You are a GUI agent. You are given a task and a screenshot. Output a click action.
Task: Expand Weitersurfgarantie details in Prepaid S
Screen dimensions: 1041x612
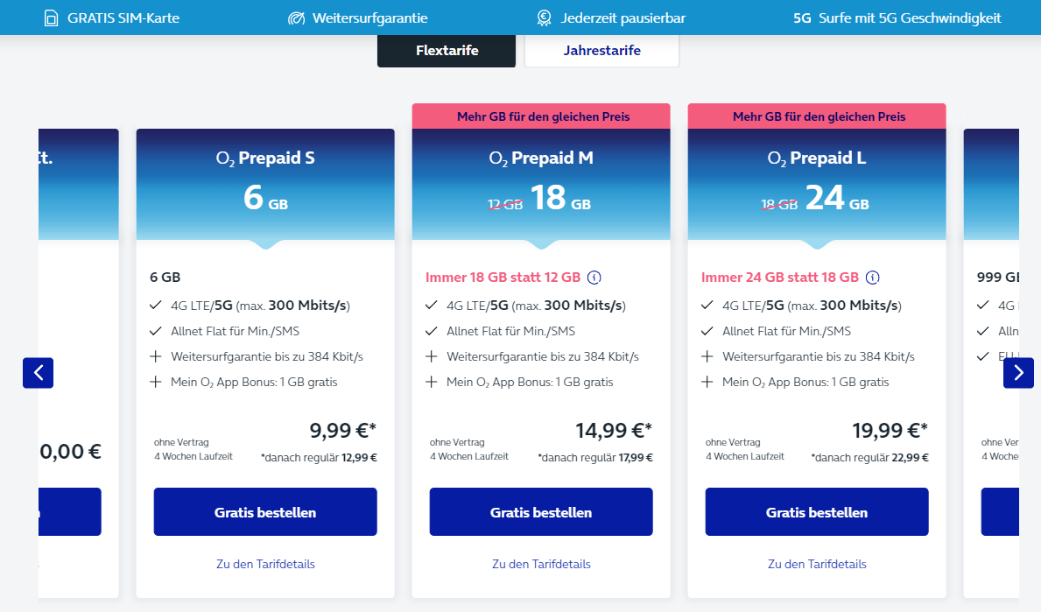coord(156,356)
